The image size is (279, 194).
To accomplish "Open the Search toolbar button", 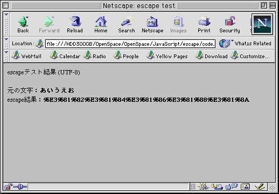I will [127, 25].
